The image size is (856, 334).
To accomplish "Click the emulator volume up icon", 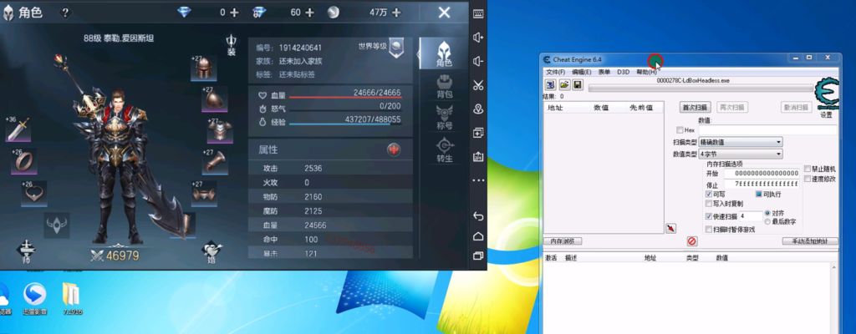I will click(478, 37).
